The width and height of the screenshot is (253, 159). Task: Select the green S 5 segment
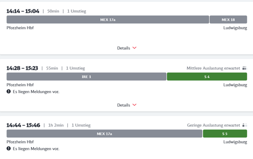[x=225, y=134]
